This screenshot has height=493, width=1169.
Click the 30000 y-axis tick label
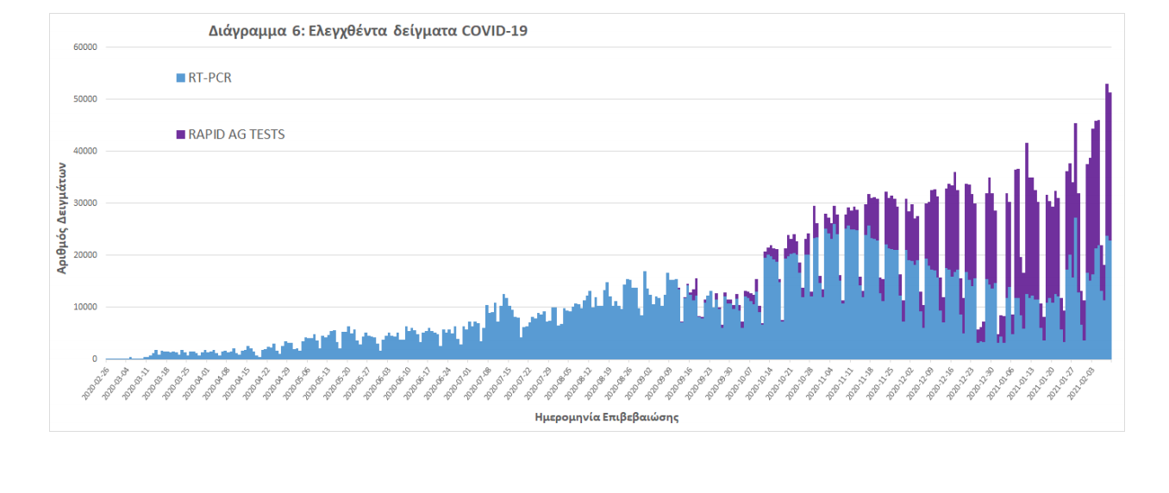click(85, 203)
